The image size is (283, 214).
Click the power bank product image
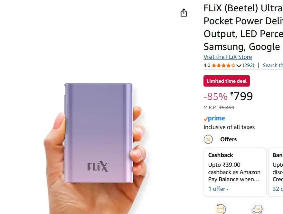[x=97, y=135]
